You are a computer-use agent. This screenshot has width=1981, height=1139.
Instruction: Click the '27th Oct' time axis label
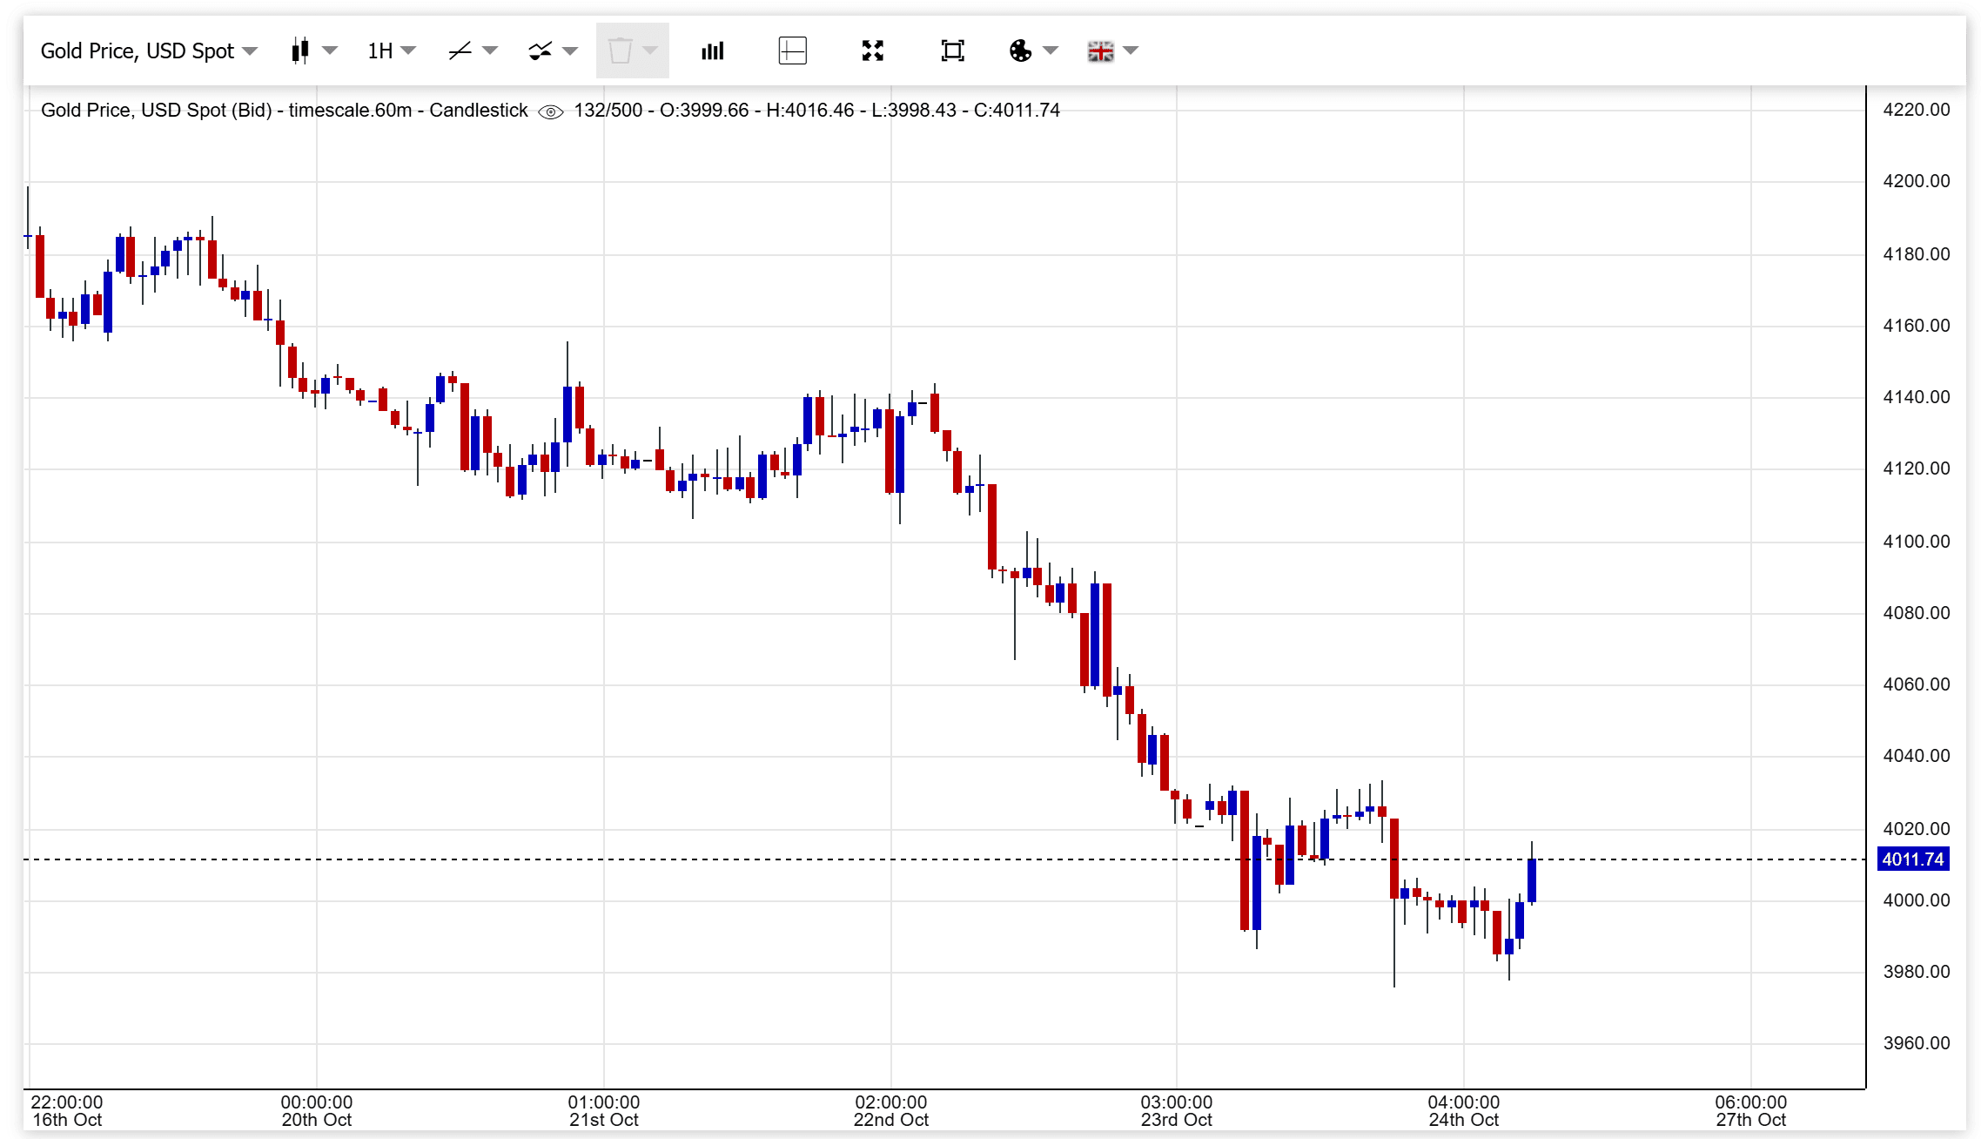coord(1751,1121)
